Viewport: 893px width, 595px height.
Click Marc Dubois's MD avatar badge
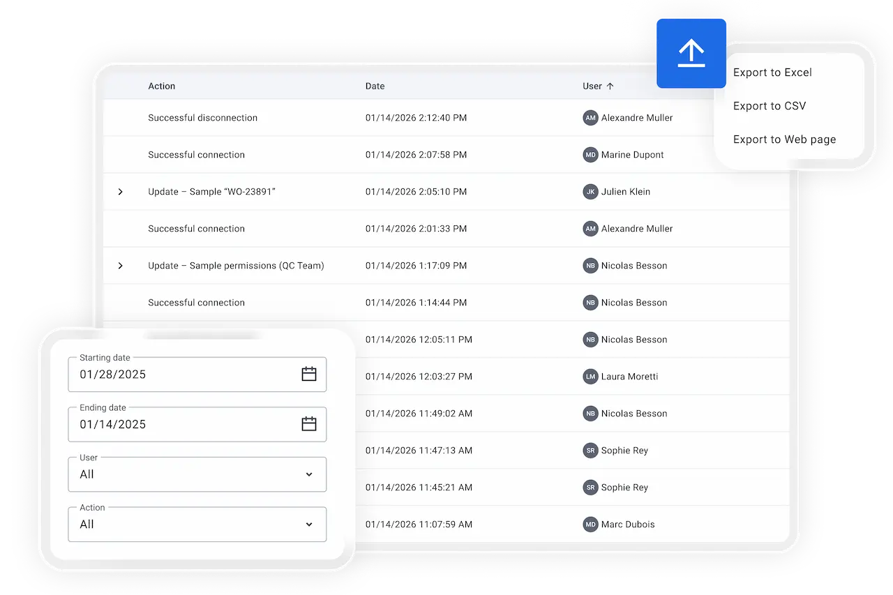tap(590, 524)
